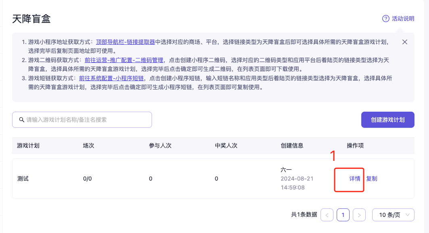This screenshot has height=233, width=429.
Task: Click 复制 to copy the 测试 plan
Action: click(x=372, y=179)
